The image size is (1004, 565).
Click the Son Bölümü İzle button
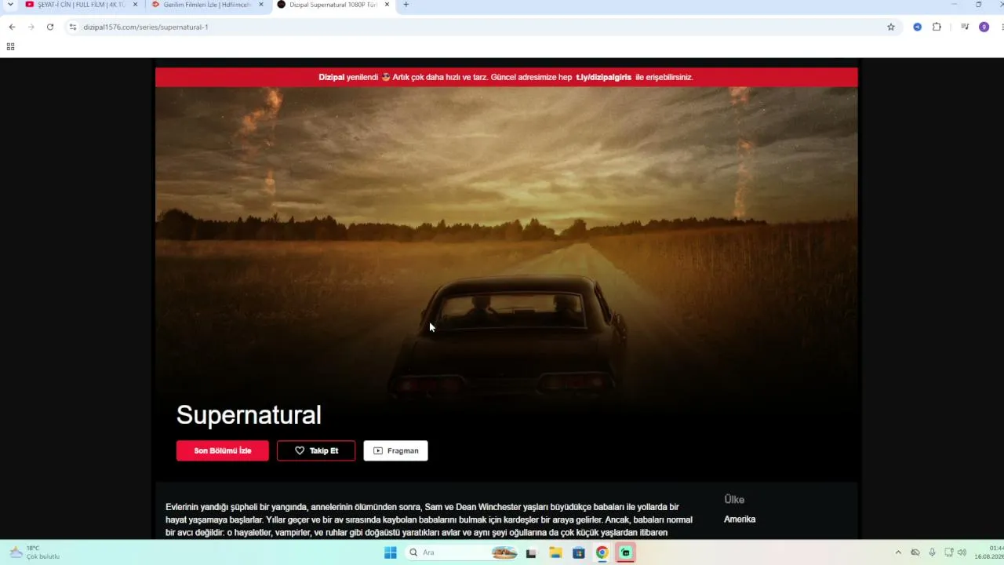click(223, 450)
